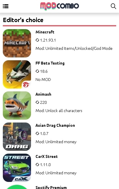Tap the green Spotify Premium icon
119x189 pixels.
[x=17, y=187]
